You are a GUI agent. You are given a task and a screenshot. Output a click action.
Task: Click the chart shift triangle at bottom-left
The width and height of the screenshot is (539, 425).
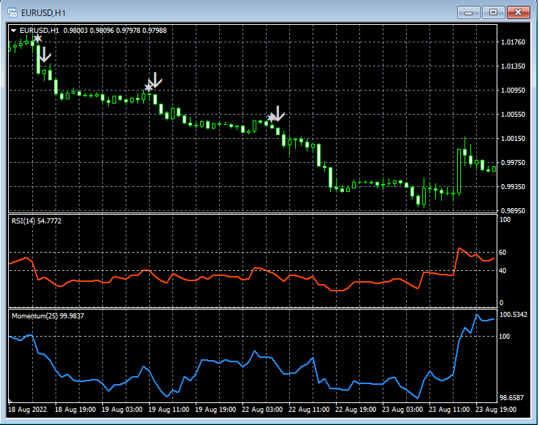[10, 401]
